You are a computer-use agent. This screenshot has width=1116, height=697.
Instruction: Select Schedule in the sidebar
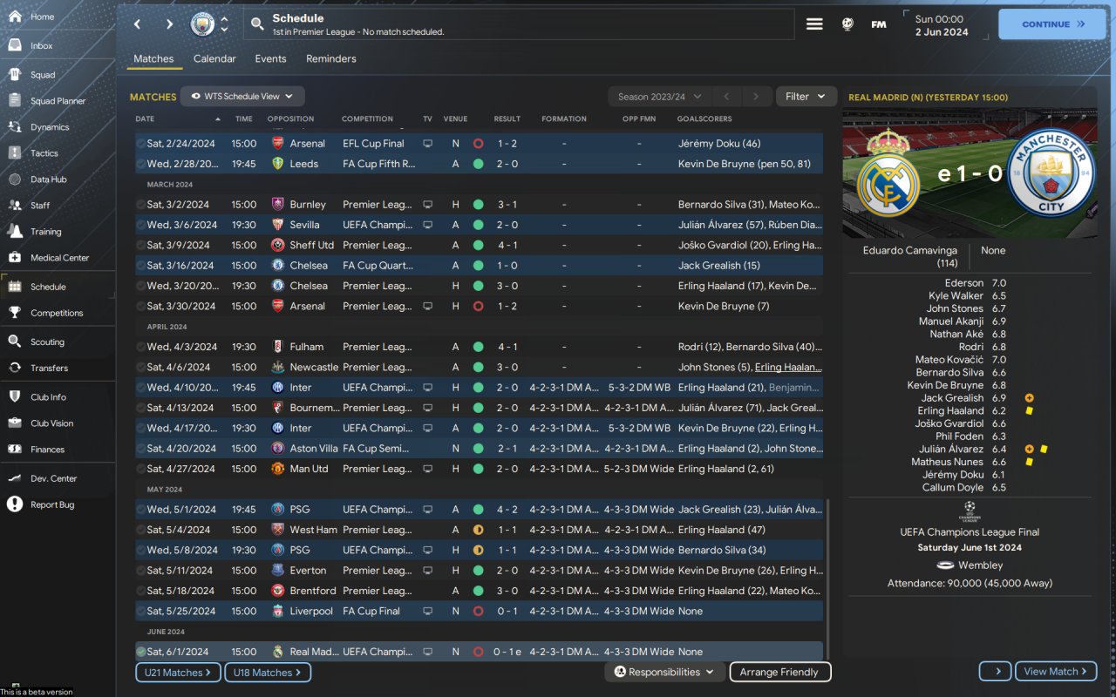click(58, 287)
